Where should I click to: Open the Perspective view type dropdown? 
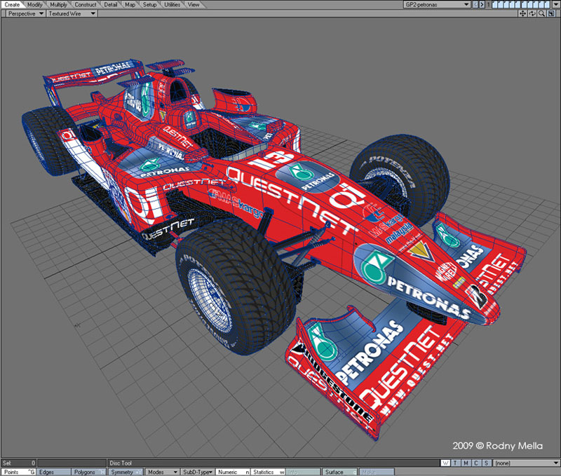pyautogui.click(x=25, y=13)
